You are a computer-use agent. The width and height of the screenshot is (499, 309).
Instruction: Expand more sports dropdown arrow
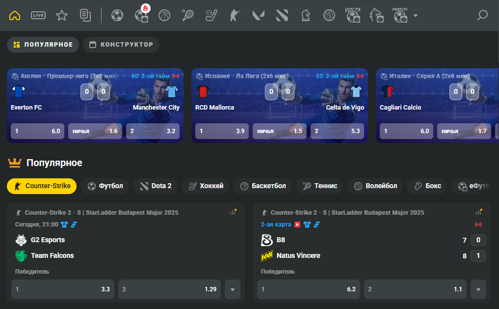(415, 15)
